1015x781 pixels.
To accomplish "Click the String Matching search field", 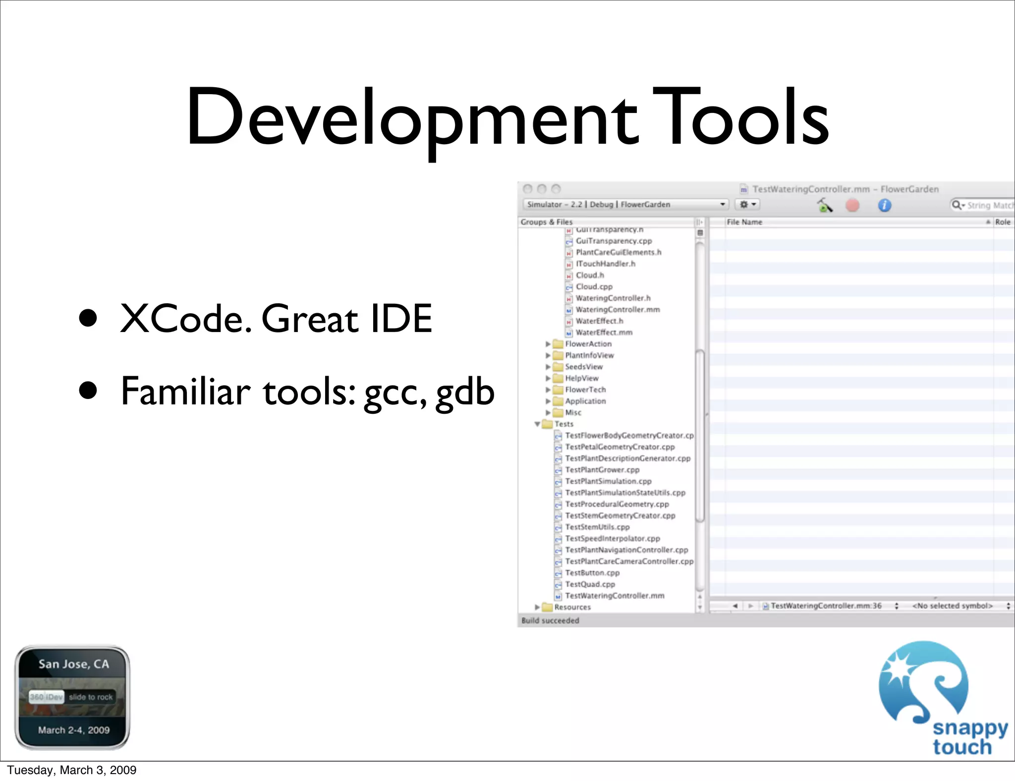I will (989, 205).
